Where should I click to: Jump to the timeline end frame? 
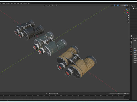tap(57, 93)
